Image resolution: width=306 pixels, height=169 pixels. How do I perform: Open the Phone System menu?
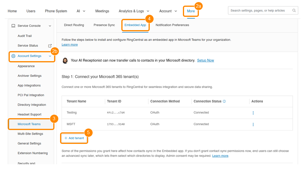tap(56, 11)
